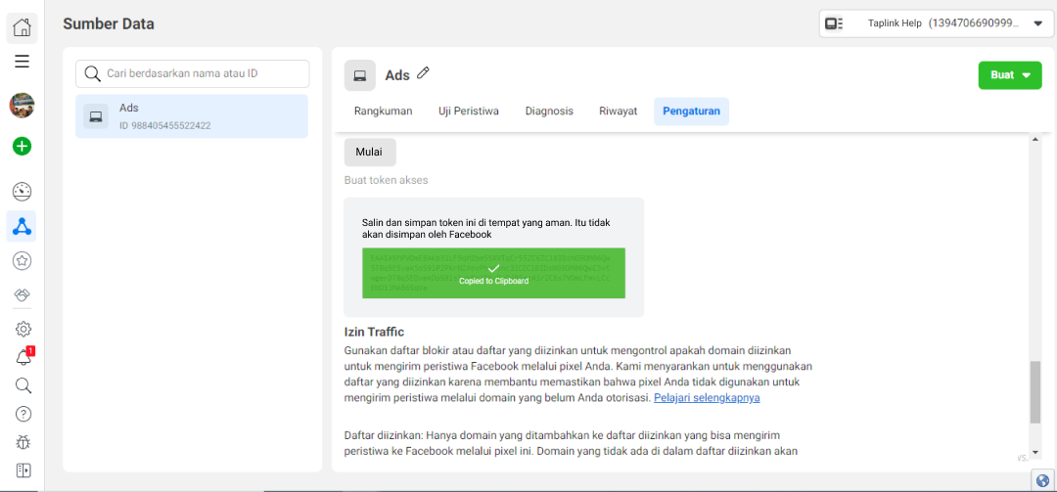Click the globe icon at bottom right
The height and width of the screenshot is (492, 1057).
[1043, 480]
